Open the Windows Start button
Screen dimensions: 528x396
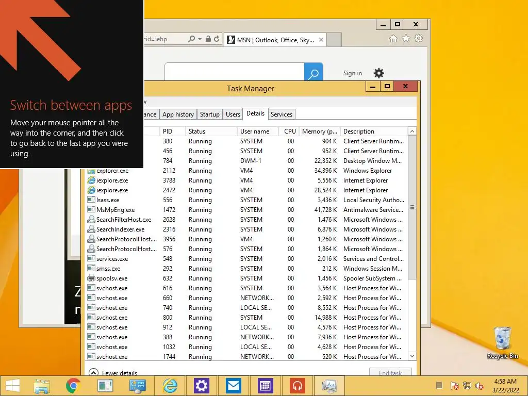(x=13, y=386)
